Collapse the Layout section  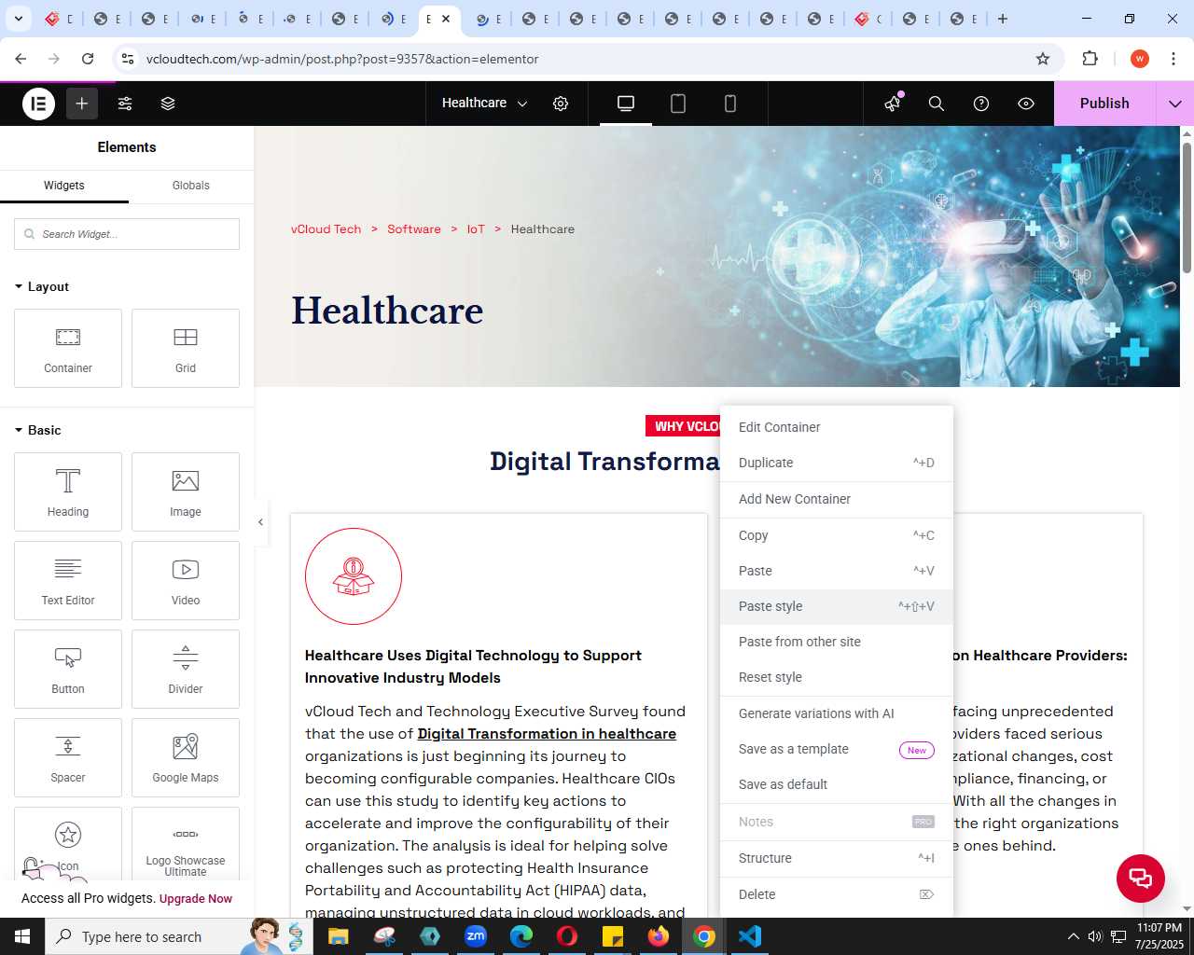click(42, 286)
